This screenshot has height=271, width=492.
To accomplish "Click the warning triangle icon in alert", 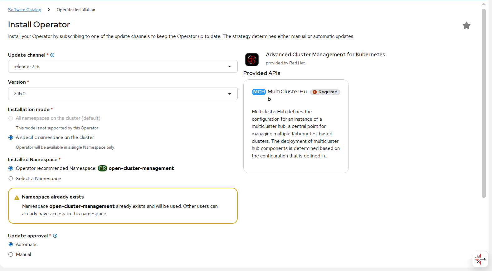I will (x=17, y=198).
